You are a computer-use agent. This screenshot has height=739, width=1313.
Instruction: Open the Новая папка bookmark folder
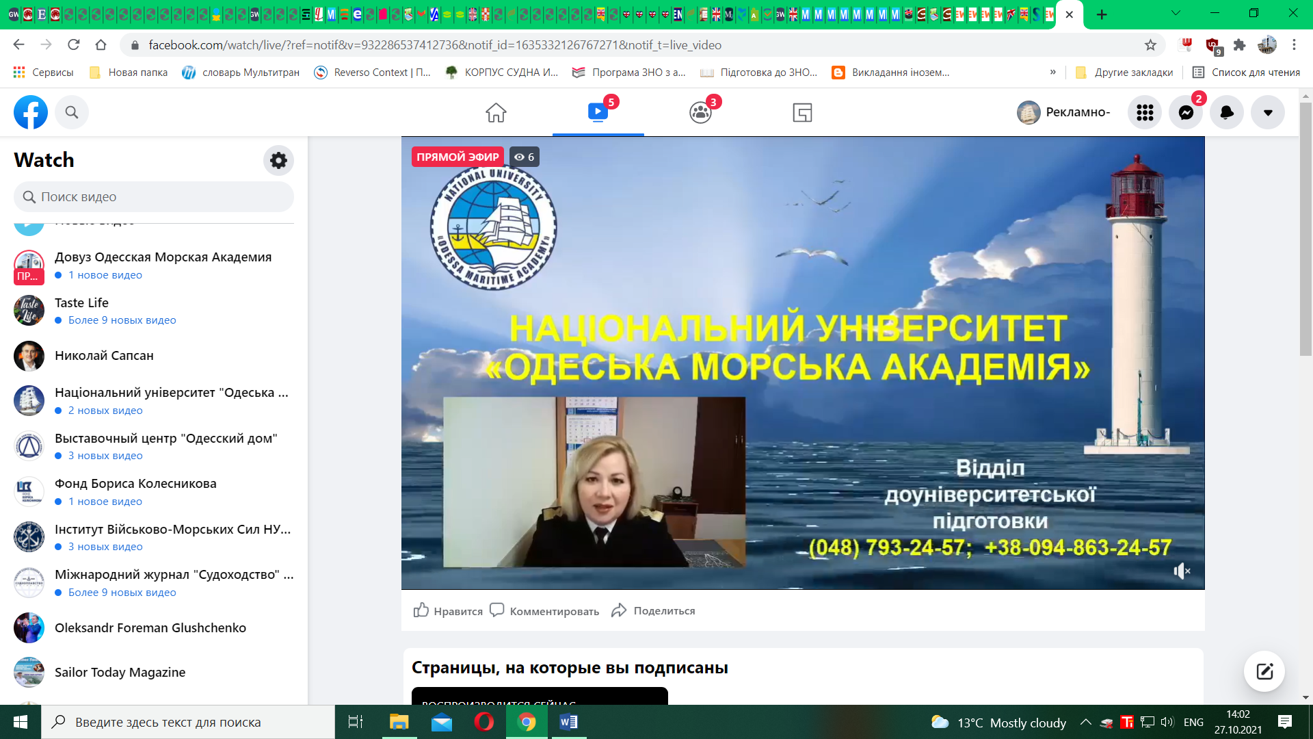coord(129,73)
